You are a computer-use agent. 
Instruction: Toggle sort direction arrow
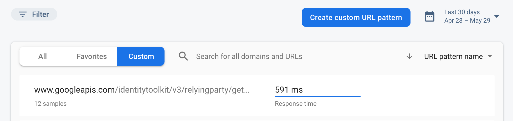pyautogui.click(x=409, y=56)
